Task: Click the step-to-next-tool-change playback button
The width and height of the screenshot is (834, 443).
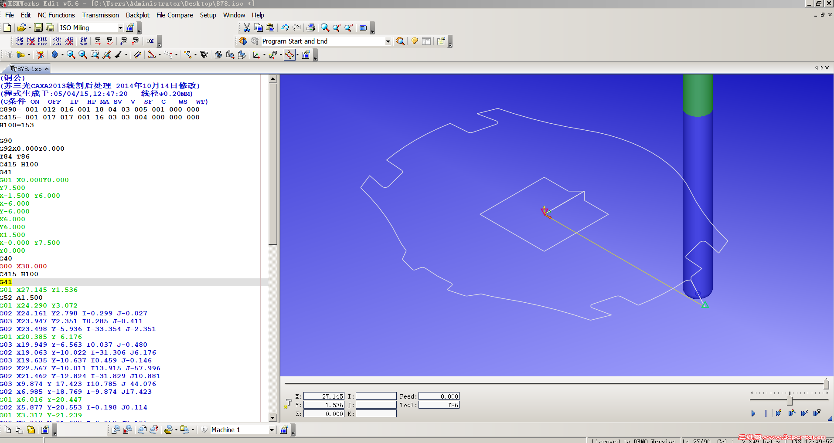Action: [817, 413]
